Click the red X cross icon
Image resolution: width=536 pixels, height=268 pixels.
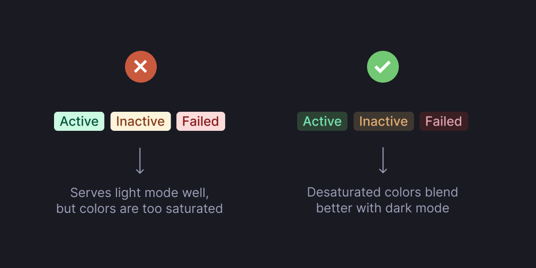tap(140, 67)
